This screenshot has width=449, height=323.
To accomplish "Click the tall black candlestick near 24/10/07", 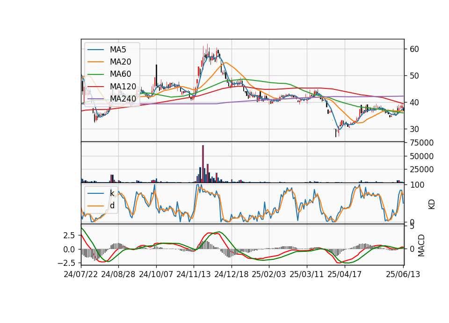I will (x=156, y=75).
